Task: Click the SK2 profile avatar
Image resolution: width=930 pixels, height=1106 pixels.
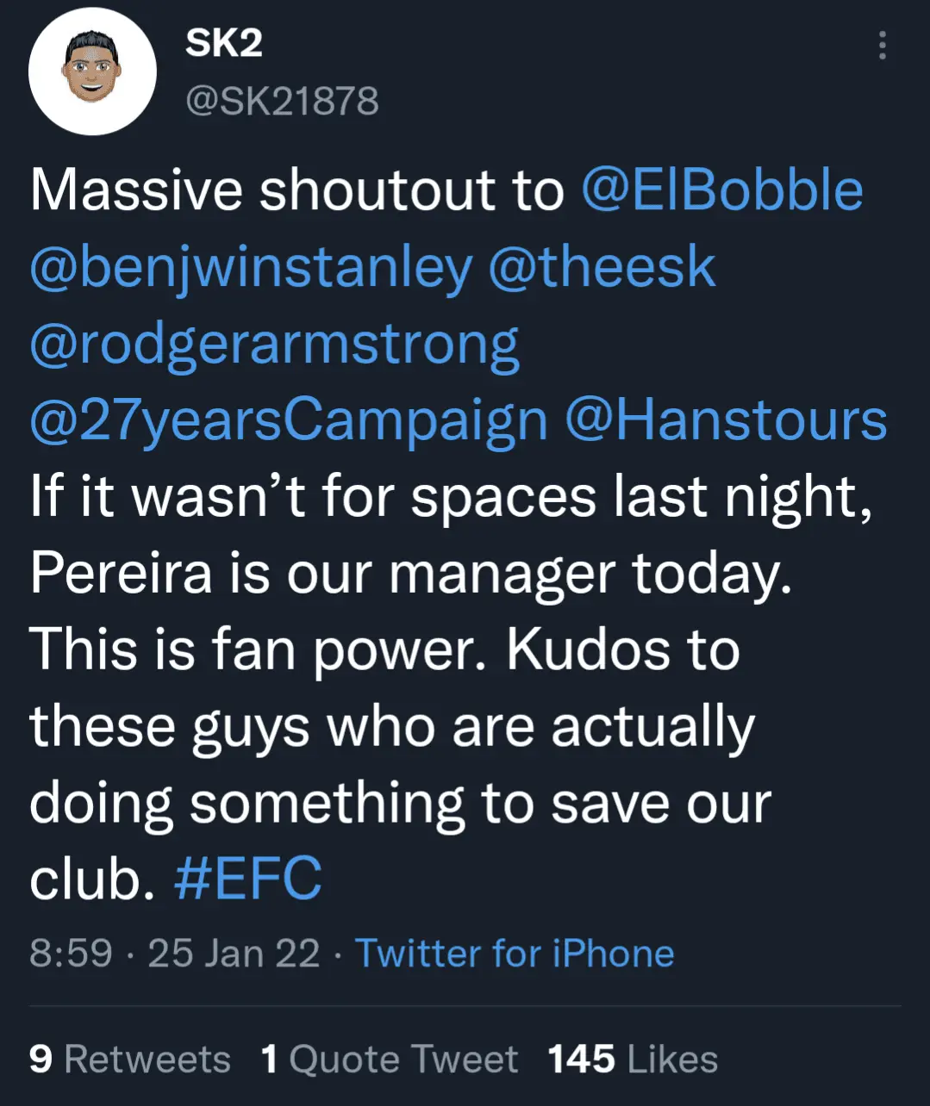Action: pos(92,71)
